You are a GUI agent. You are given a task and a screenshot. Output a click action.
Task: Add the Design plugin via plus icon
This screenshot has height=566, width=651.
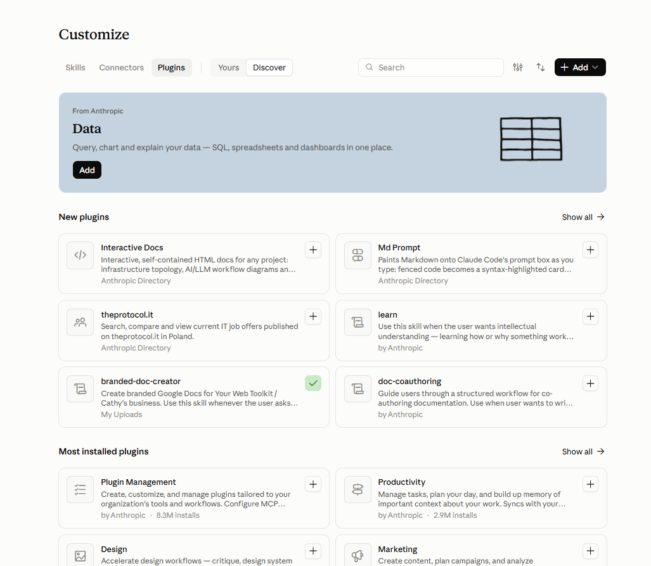[313, 551]
